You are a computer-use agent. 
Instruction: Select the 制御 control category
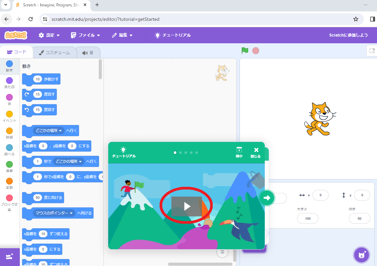pos(9,133)
